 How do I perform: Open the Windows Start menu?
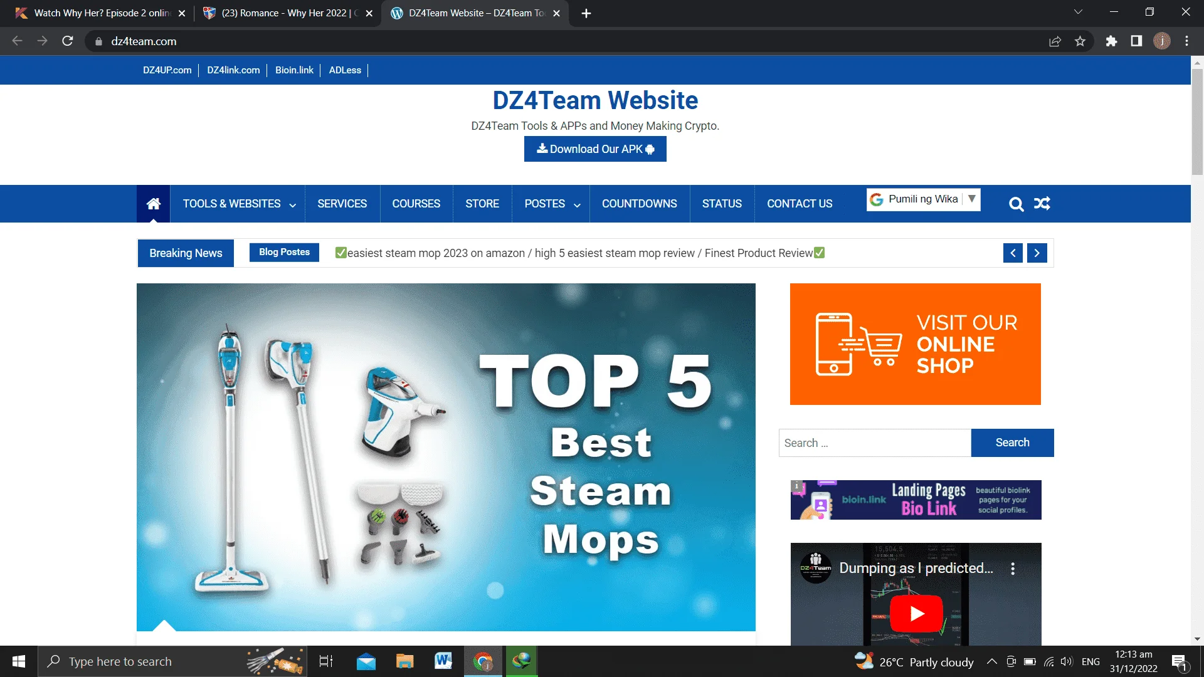(x=19, y=661)
